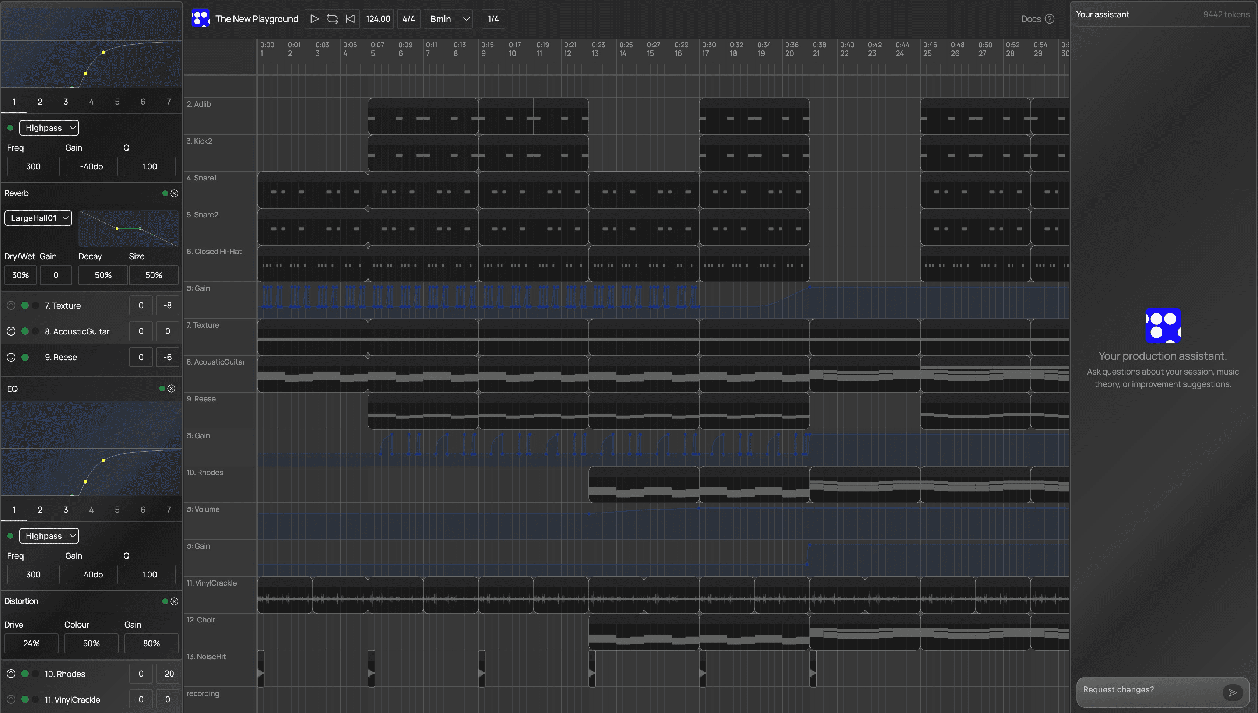
Task: Switch to EQ band tab 3
Action: 66,101
